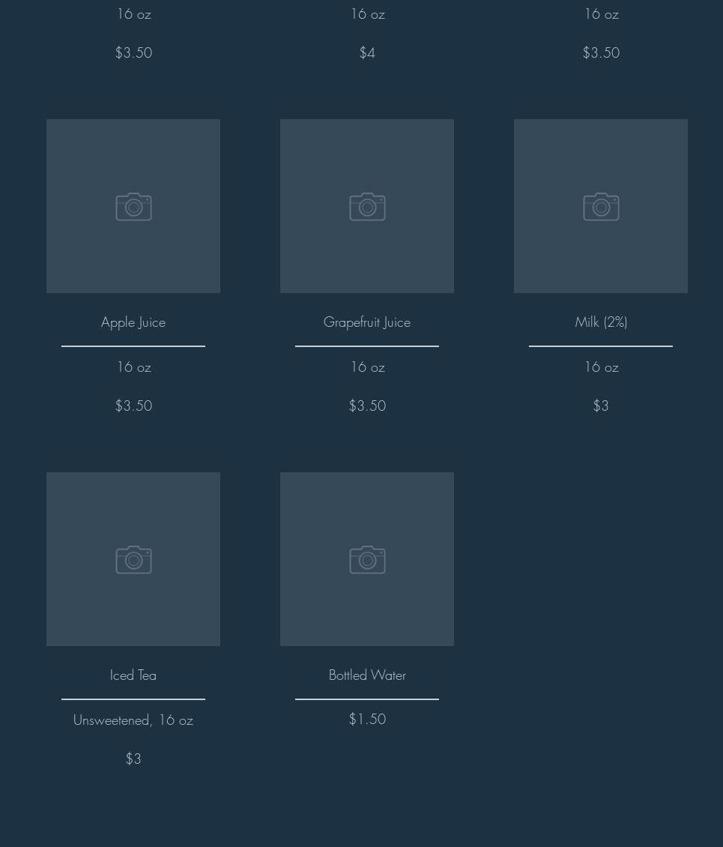Select the 16 oz text below Grapefruit Juice
The height and width of the screenshot is (847, 723).
click(x=367, y=367)
